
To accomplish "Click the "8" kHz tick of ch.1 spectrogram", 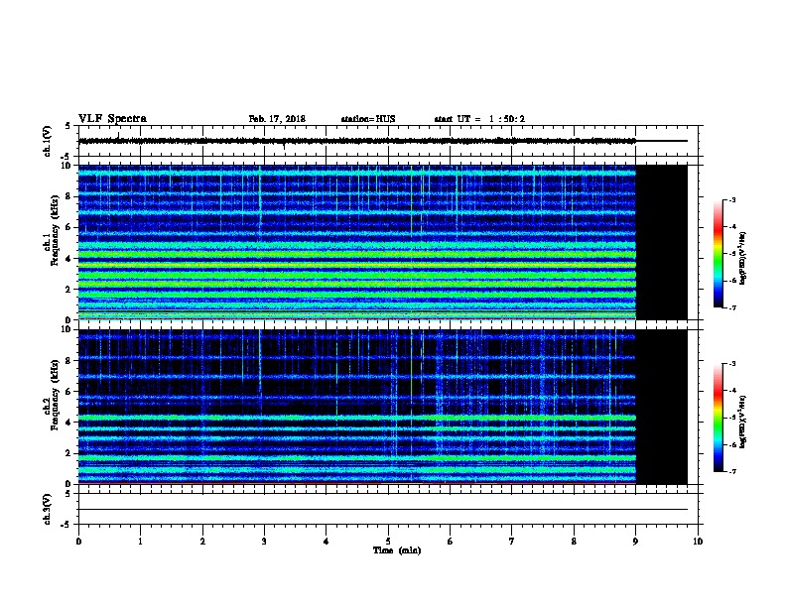I will (x=69, y=196).
